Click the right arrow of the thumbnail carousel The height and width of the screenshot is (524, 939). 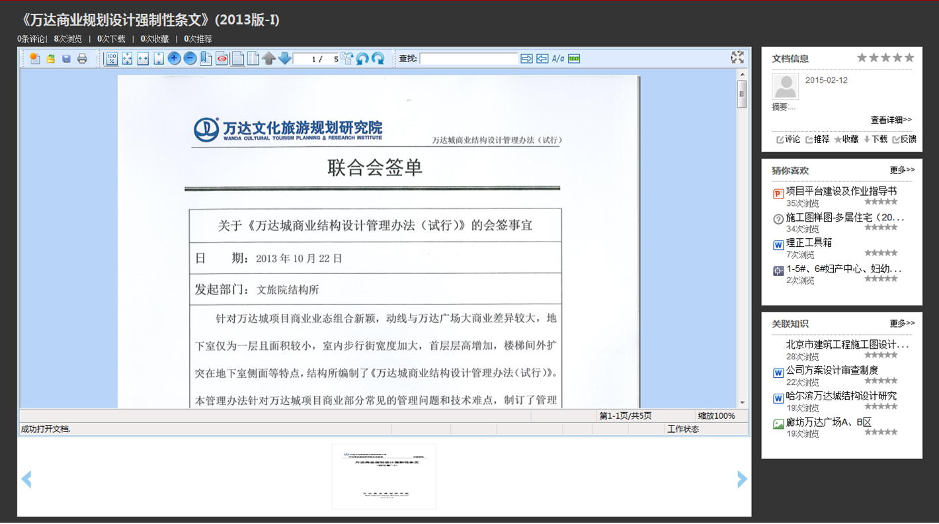[742, 479]
